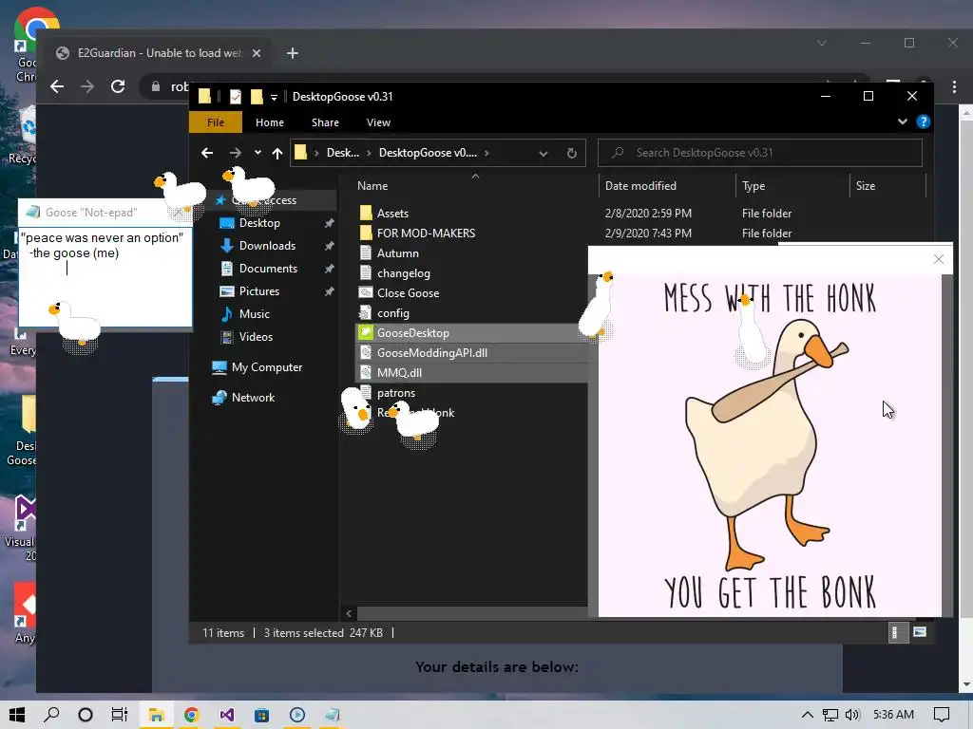The width and height of the screenshot is (973, 729).
Task: Expand the Explorer ribbon chevron
Action: pyautogui.click(x=903, y=122)
